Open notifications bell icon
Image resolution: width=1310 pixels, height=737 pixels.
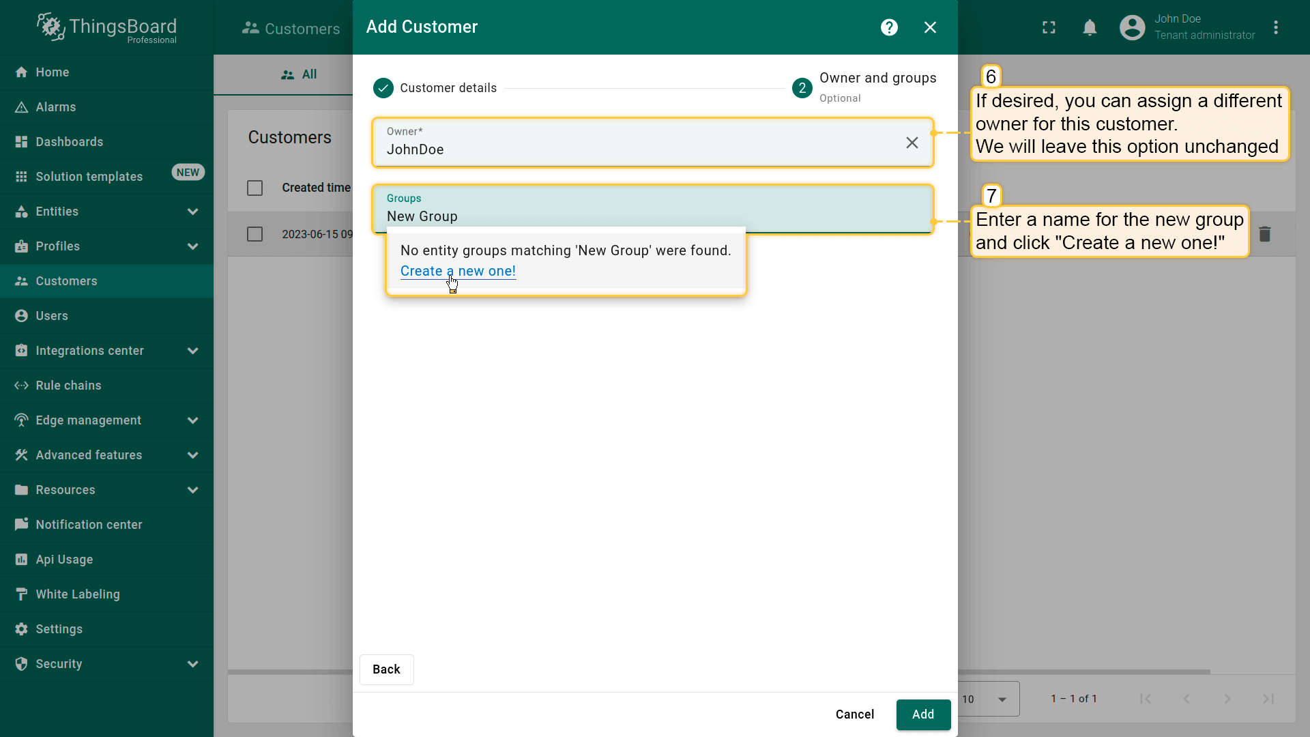1090,27
